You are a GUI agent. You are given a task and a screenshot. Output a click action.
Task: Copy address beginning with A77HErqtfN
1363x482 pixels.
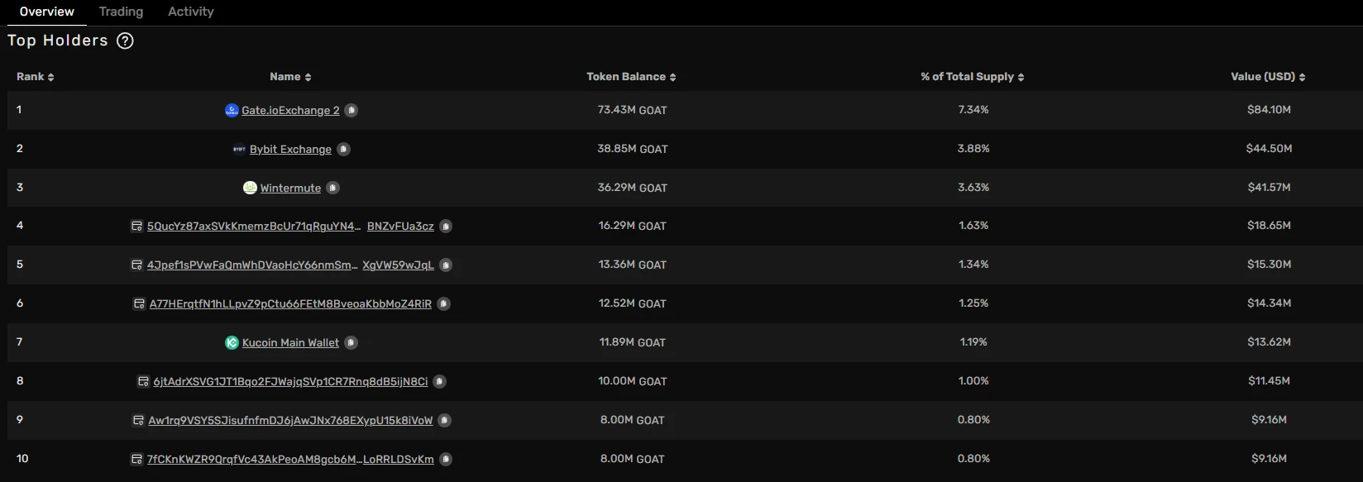[444, 303]
